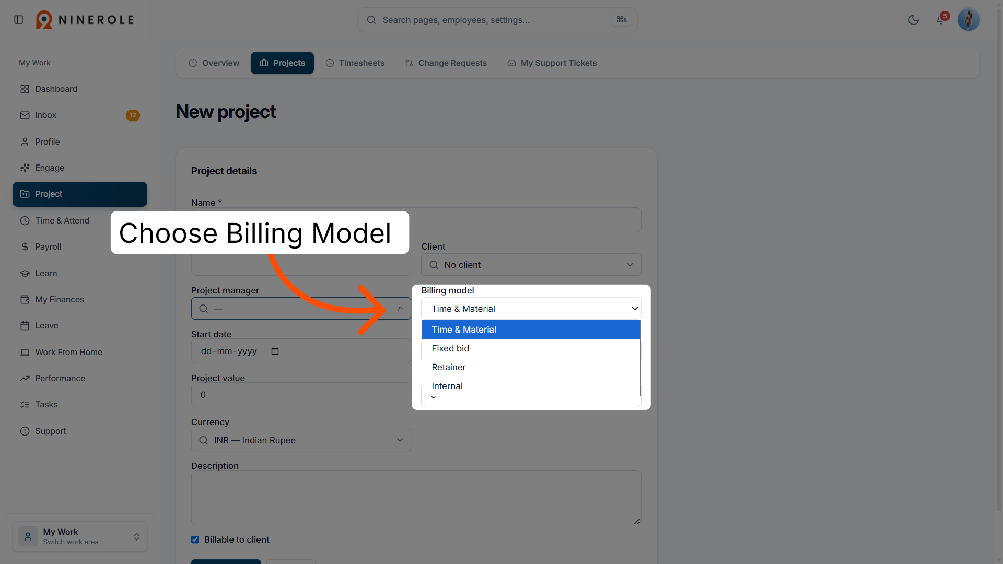Select Project in sidebar

pyautogui.click(x=80, y=194)
